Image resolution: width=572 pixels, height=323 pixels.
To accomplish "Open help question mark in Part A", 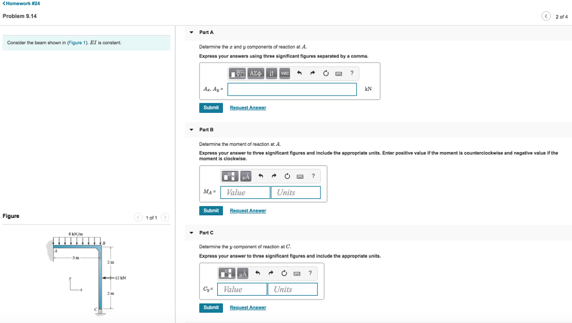I will (352, 73).
